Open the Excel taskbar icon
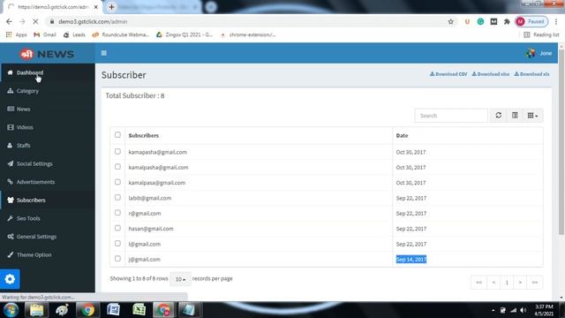 click(139, 310)
